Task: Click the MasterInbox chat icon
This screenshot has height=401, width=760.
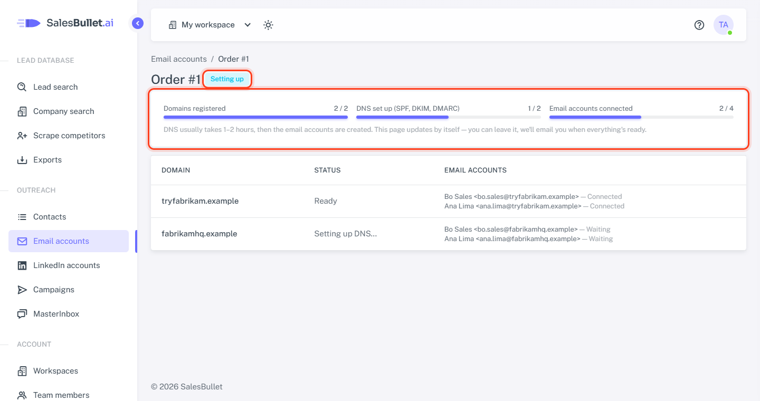Action: [x=22, y=314]
